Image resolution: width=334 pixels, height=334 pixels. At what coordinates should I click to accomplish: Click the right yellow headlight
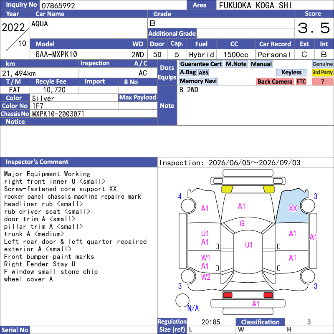(268, 189)
